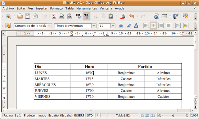Paste from the clipboard icon

click(111, 16)
